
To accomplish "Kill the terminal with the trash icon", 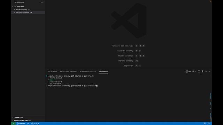I will 202,72.
